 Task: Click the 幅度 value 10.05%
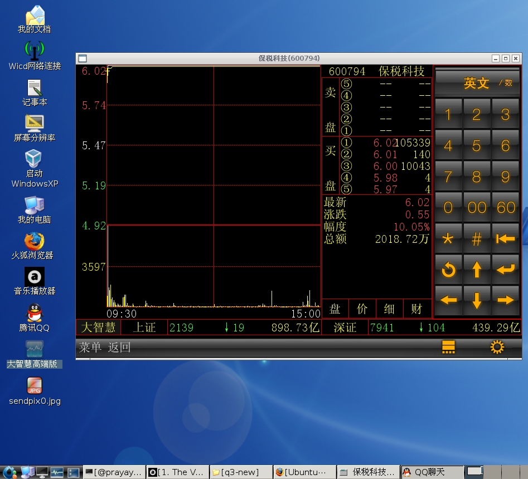pos(411,227)
